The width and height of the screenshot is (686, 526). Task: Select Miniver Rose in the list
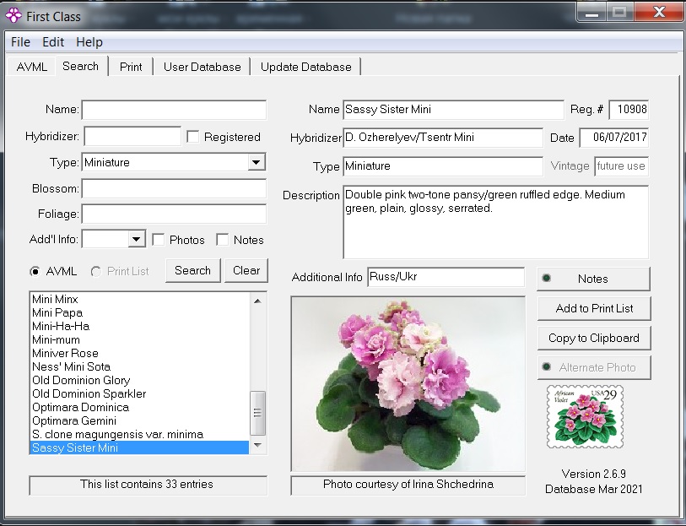click(x=139, y=354)
